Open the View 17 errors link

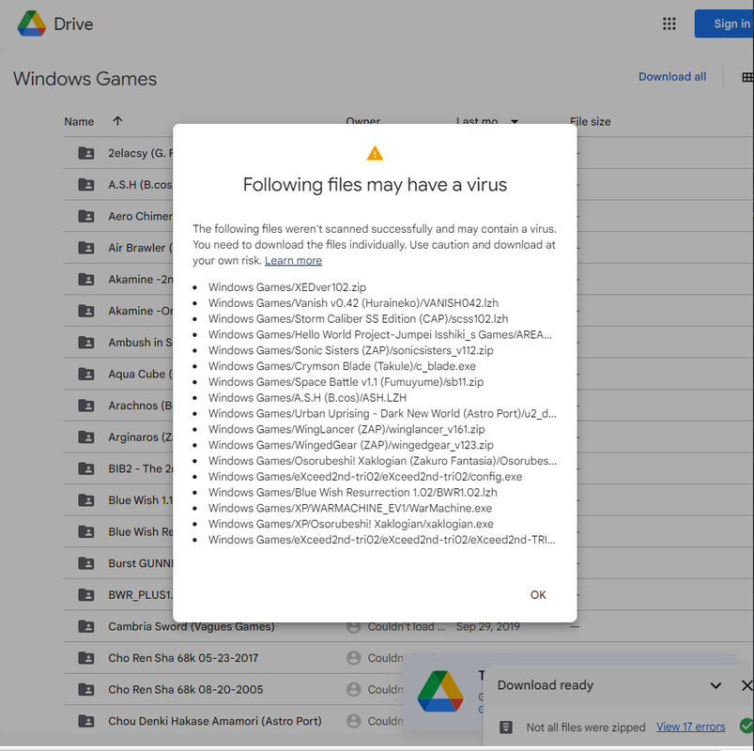(x=690, y=727)
